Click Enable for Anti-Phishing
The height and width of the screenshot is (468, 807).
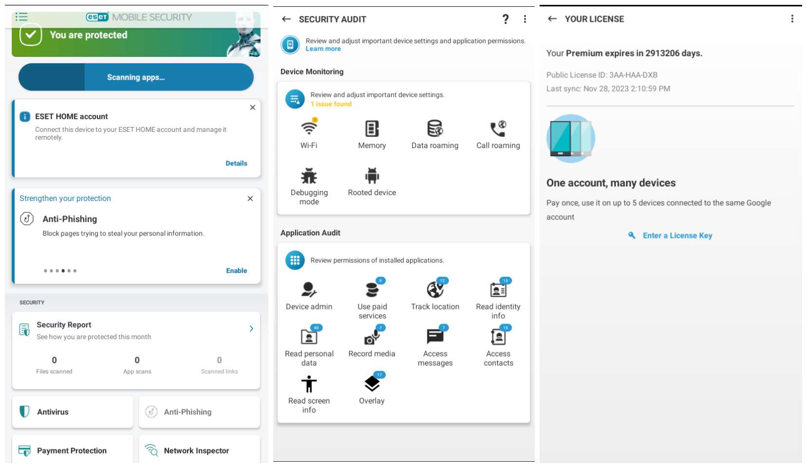(x=236, y=270)
